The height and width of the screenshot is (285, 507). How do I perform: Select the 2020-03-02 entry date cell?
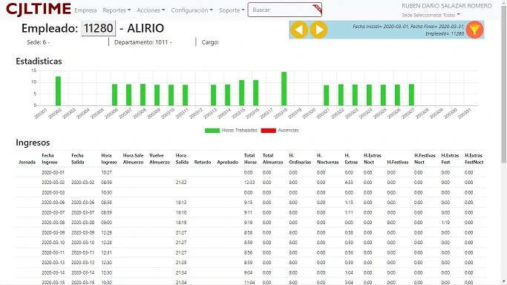pyautogui.click(x=53, y=183)
